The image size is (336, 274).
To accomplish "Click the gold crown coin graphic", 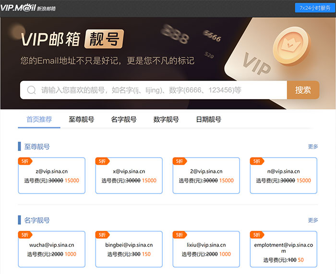I will pyautogui.click(x=291, y=46).
